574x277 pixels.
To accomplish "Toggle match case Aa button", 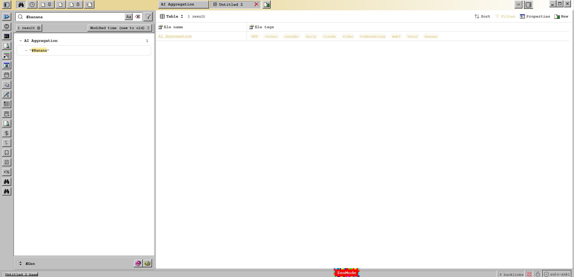I will point(129,17).
